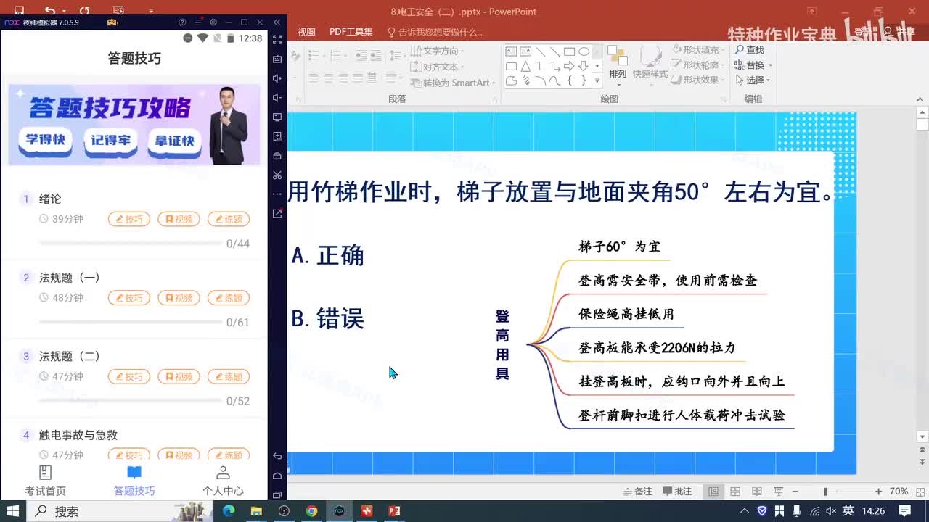Open Windows Start menu
Image resolution: width=929 pixels, height=522 pixels.
(x=13, y=511)
